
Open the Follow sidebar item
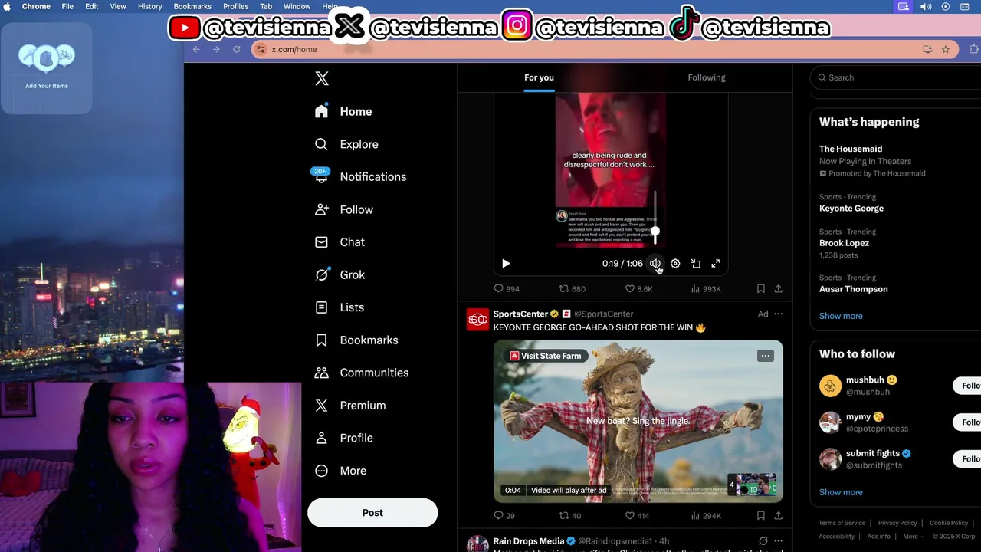(344, 209)
